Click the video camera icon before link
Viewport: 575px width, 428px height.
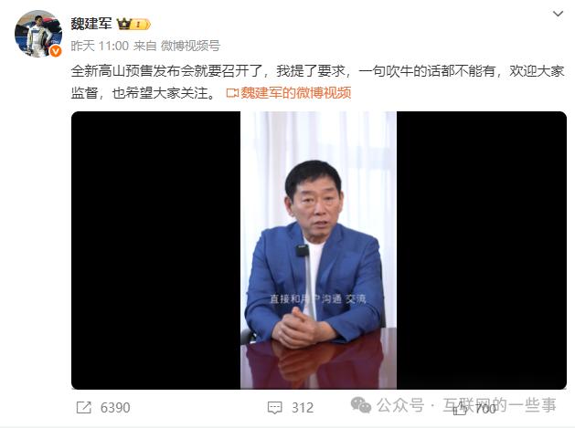(x=232, y=93)
